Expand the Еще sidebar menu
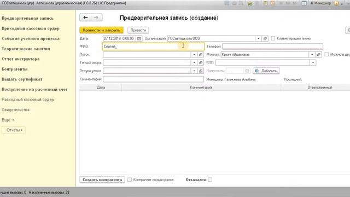This screenshot has width=350, height=197. click(8, 120)
